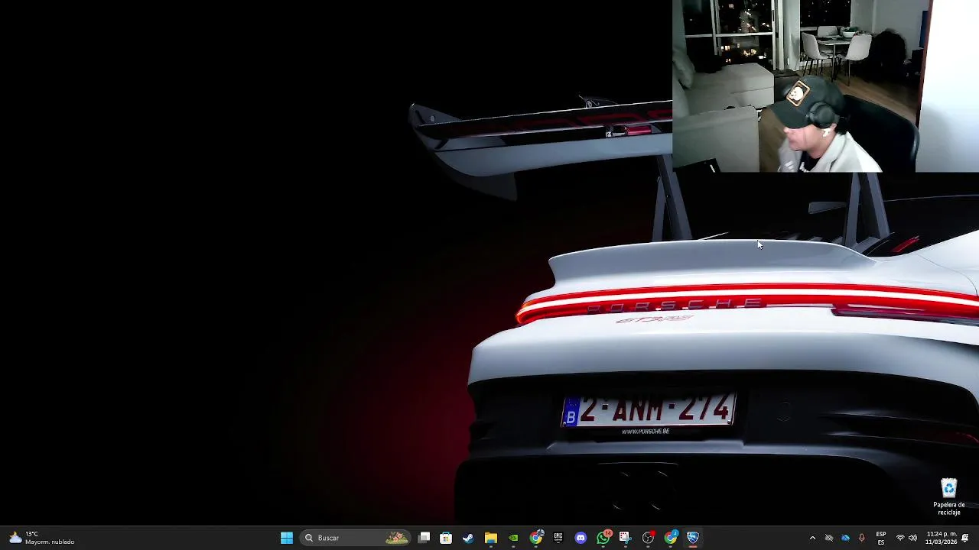Open Epic Games Launcher icon
Image resolution: width=979 pixels, height=550 pixels.
tap(558, 538)
